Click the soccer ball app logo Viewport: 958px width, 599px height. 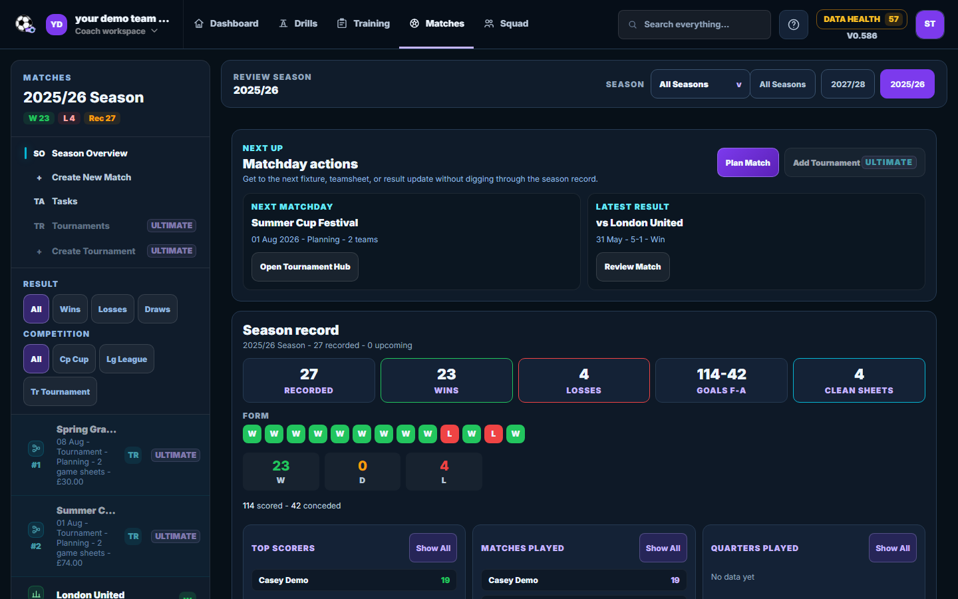click(x=25, y=24)
